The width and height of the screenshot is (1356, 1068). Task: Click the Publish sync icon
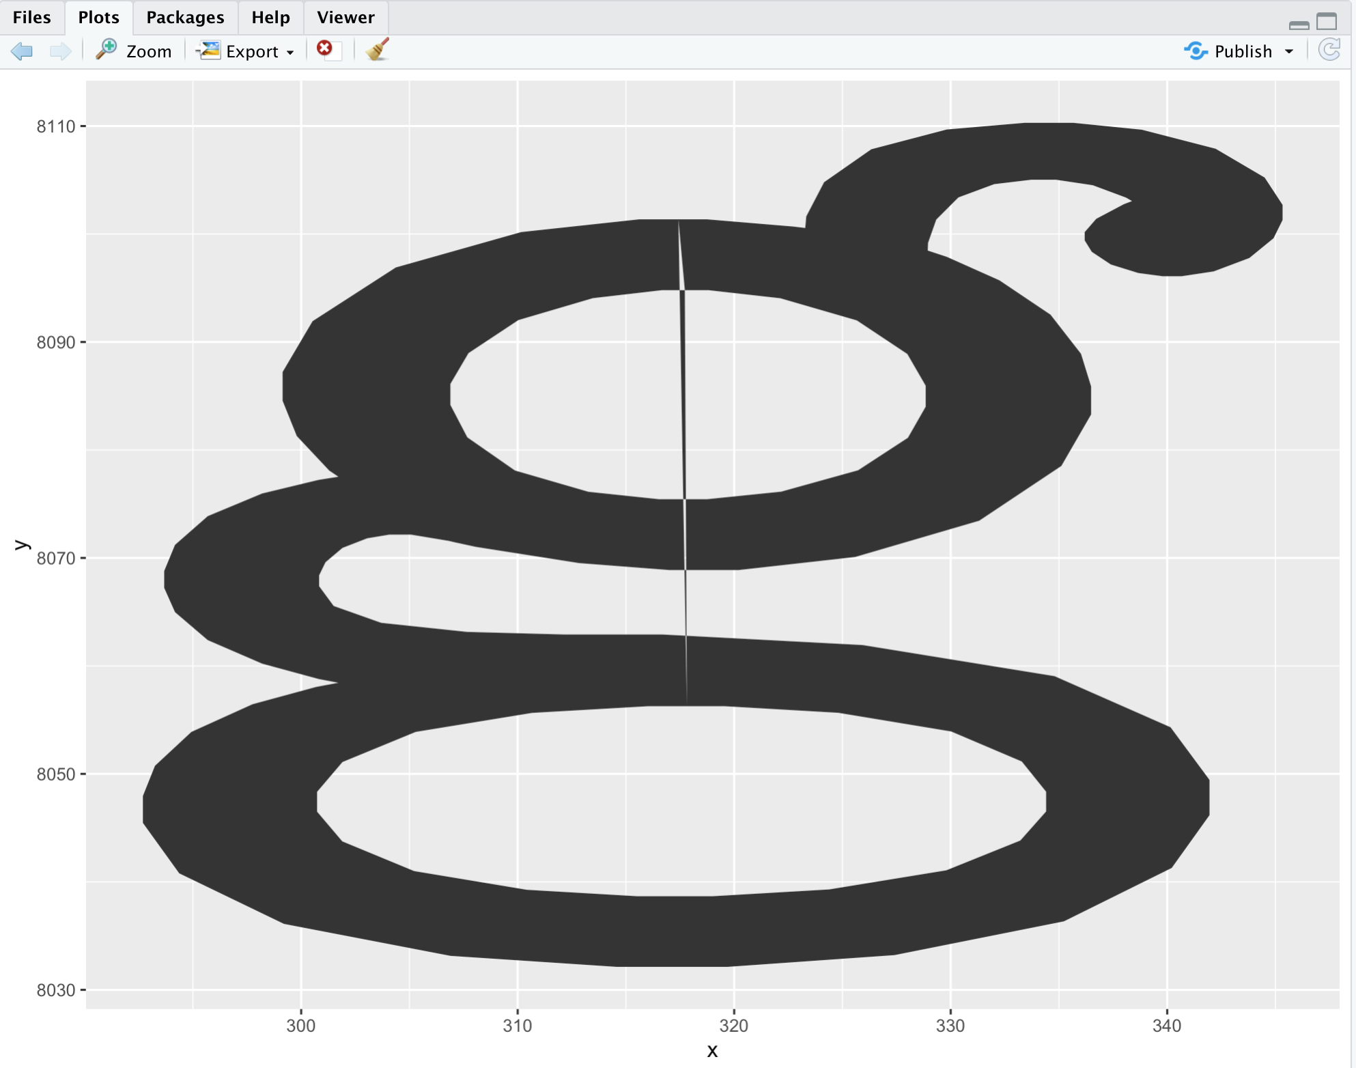pyautogui.click(x=1196, y=51)
